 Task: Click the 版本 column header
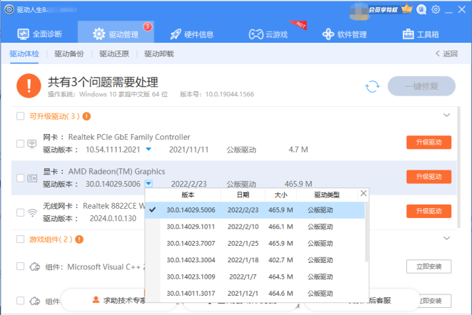[x=188, y=195]
